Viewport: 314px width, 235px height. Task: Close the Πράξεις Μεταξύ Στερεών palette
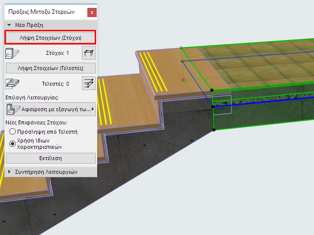pos(92,12)
